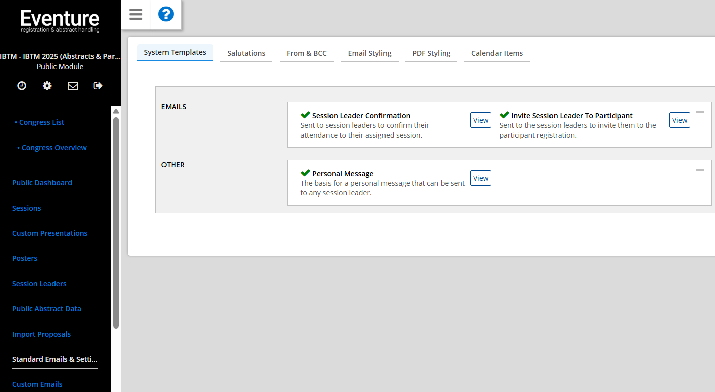This screenshot has height=392, width=715.
Task: Open the settings gear icon
Action: pos(47,86)
